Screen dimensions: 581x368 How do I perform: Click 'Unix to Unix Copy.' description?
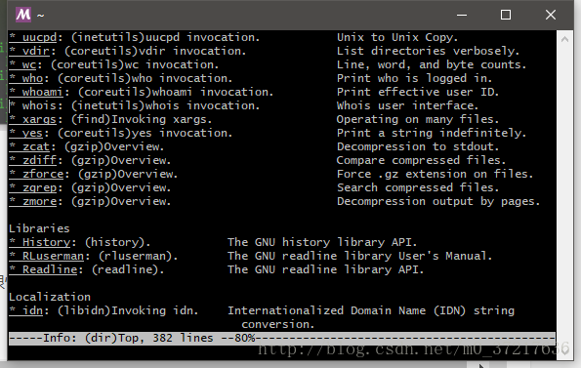tap(397, 37)
